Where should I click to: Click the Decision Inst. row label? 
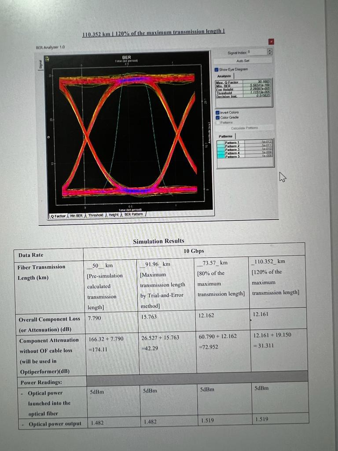tap(227, 96)
